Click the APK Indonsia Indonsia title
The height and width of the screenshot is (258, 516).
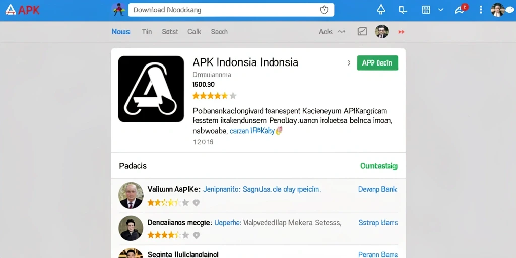coord(245,62)
